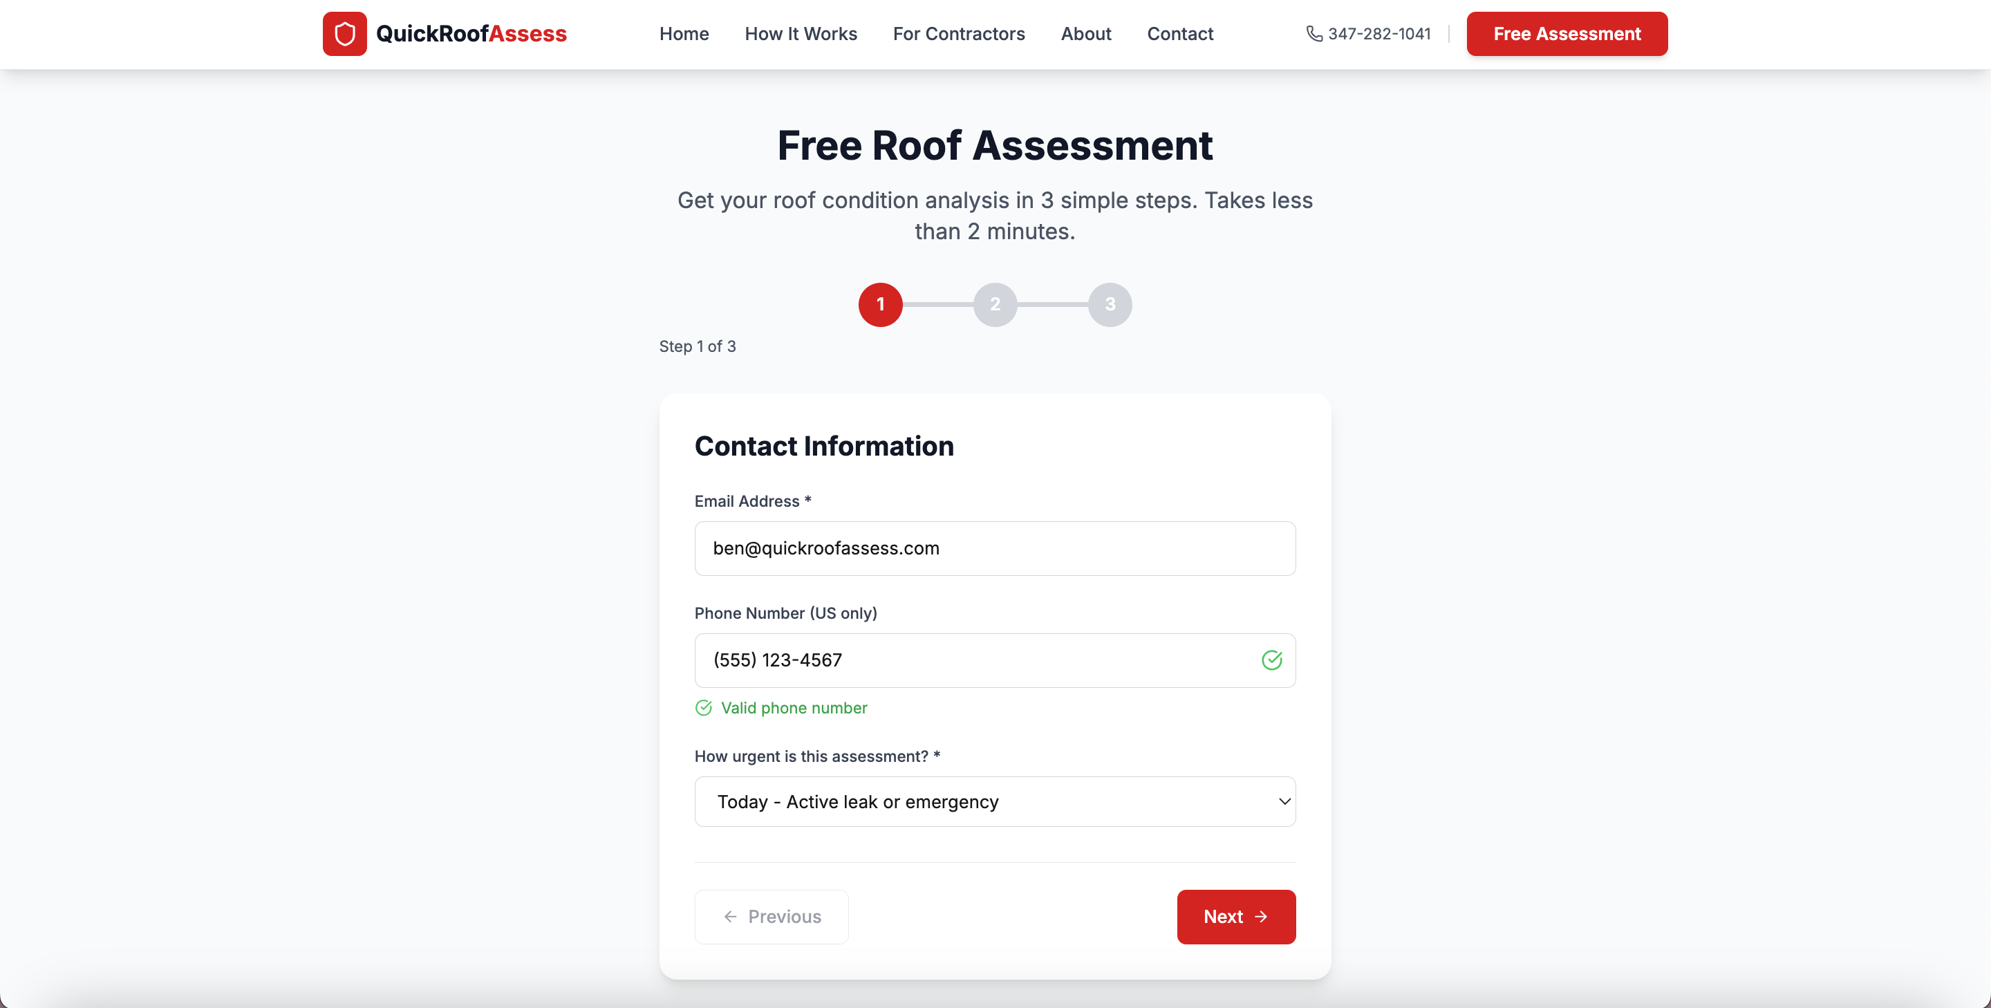Click the arrow icon inside the Next button
Image resolution: width=1991 pixels, height=1008 pixels.
(x=1262, y=917)
